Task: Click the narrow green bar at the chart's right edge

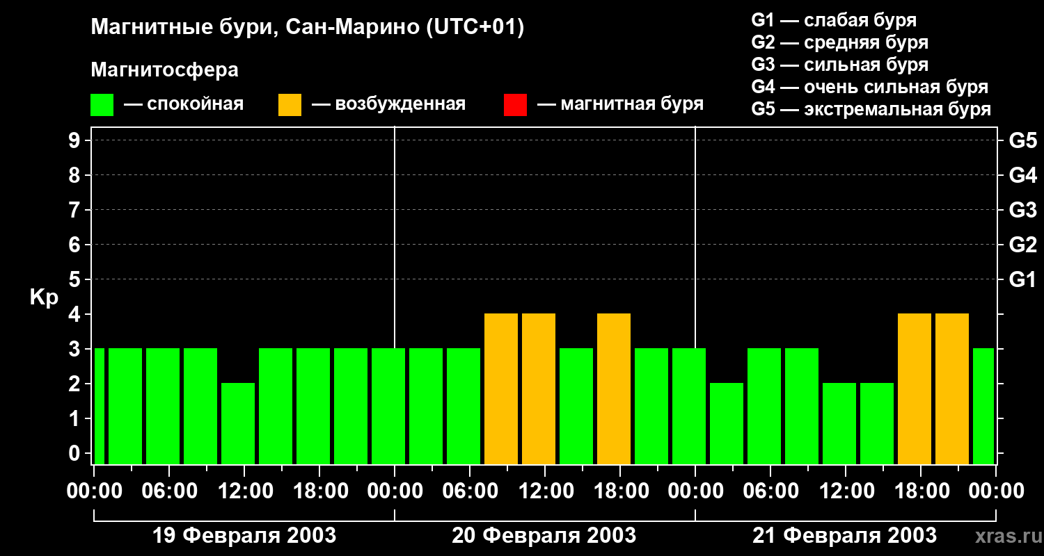Action: [x=983, y=406]
